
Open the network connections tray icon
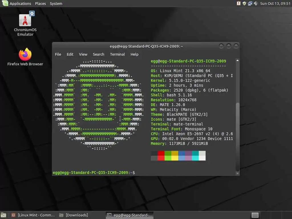[x=250, y=3]
